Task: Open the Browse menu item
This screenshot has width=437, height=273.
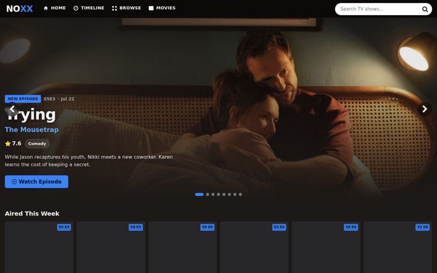Action: click(126, 8)
